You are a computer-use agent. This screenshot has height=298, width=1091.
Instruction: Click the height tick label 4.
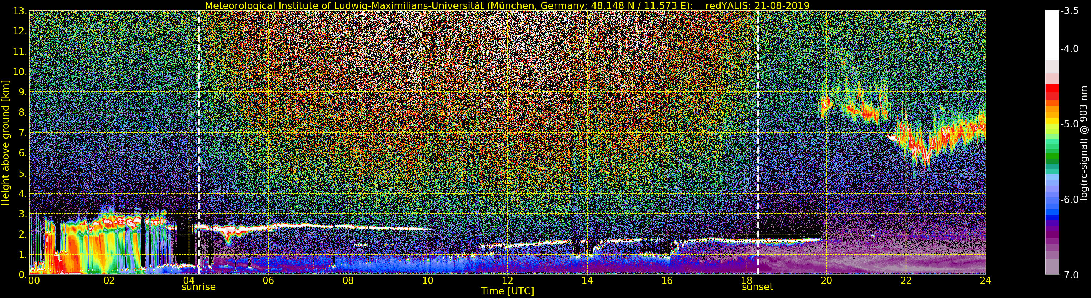(23, 193)
